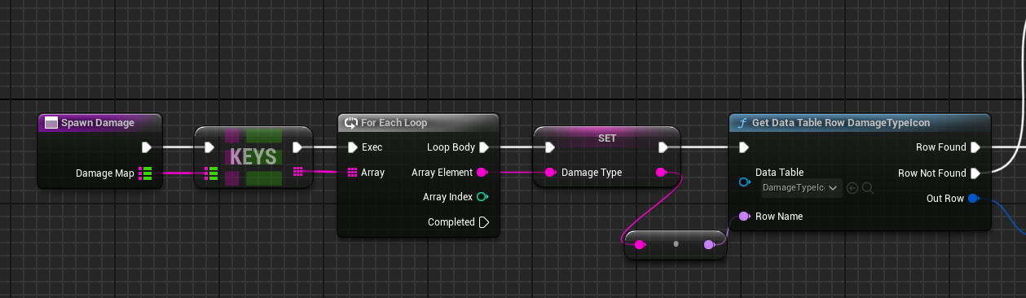The image size is (1026, 298).
Task: Click Get Data Table Row execution input pin
Action: coord(743,147)
